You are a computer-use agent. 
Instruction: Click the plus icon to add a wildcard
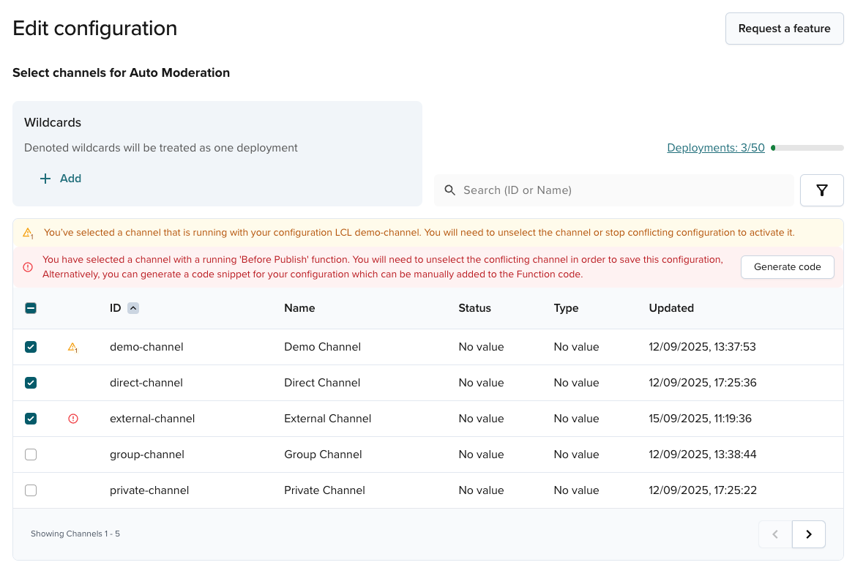click(x=45, y=178)
